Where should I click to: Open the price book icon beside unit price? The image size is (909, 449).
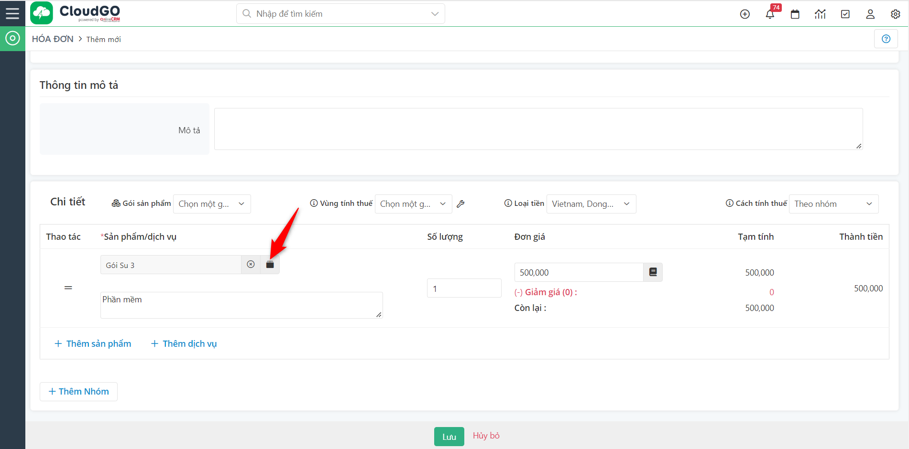coord(653,272)
